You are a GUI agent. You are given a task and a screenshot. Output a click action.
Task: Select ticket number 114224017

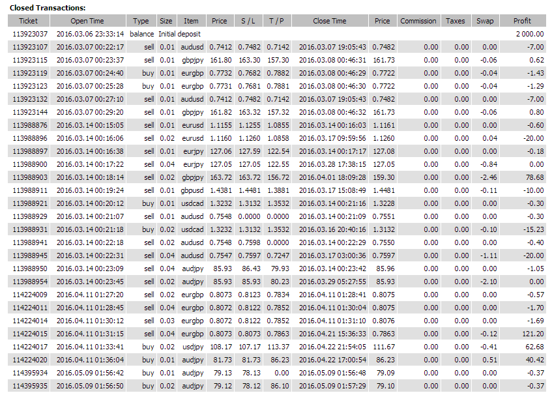(30, 347)
